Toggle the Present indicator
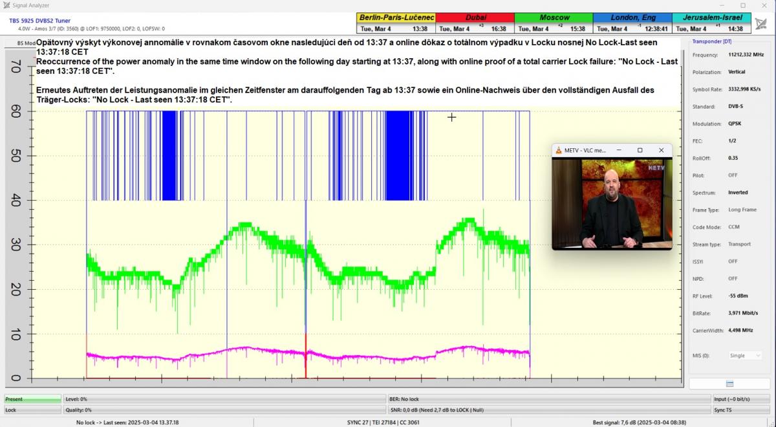Screen dimensions: 776x427 pyautogui.click(x=32, y=399)
